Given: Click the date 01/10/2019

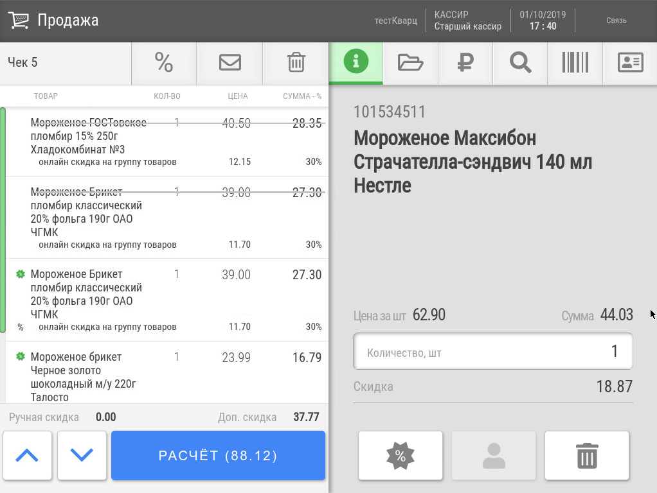Looking at the screenshot, I should 543,15.
